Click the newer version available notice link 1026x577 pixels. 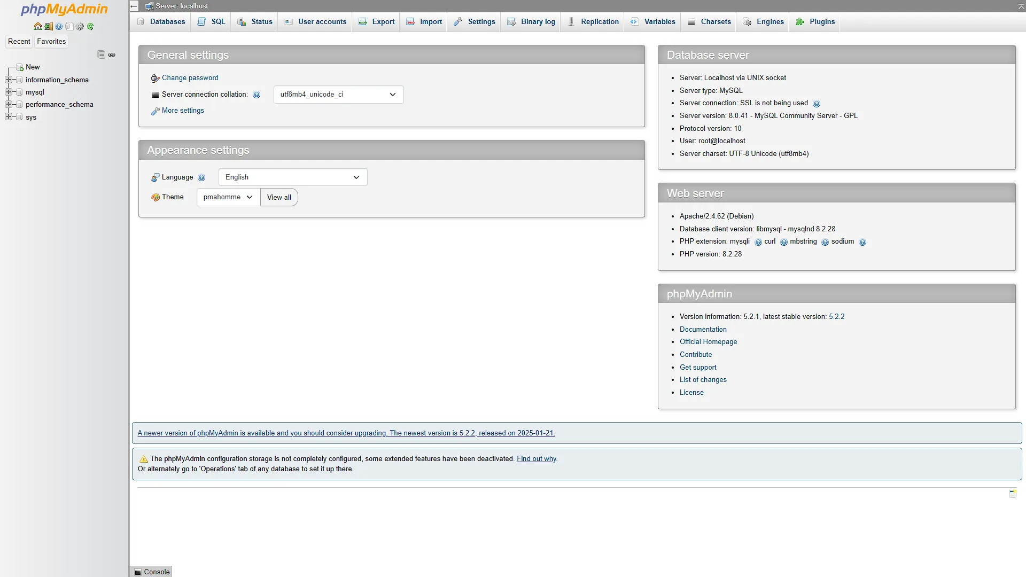tap(346, 433)
